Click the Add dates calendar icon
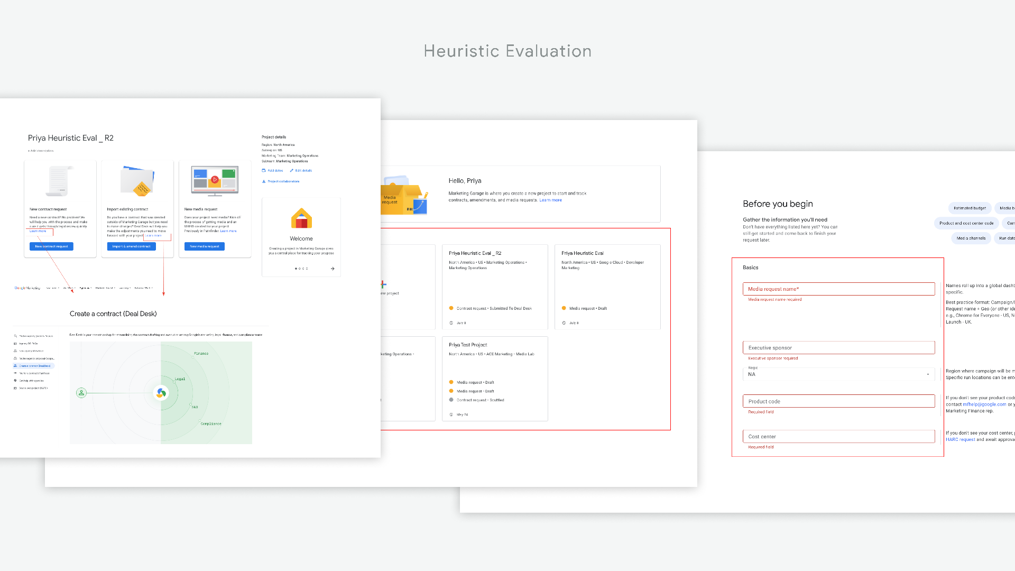 (264, 170)
